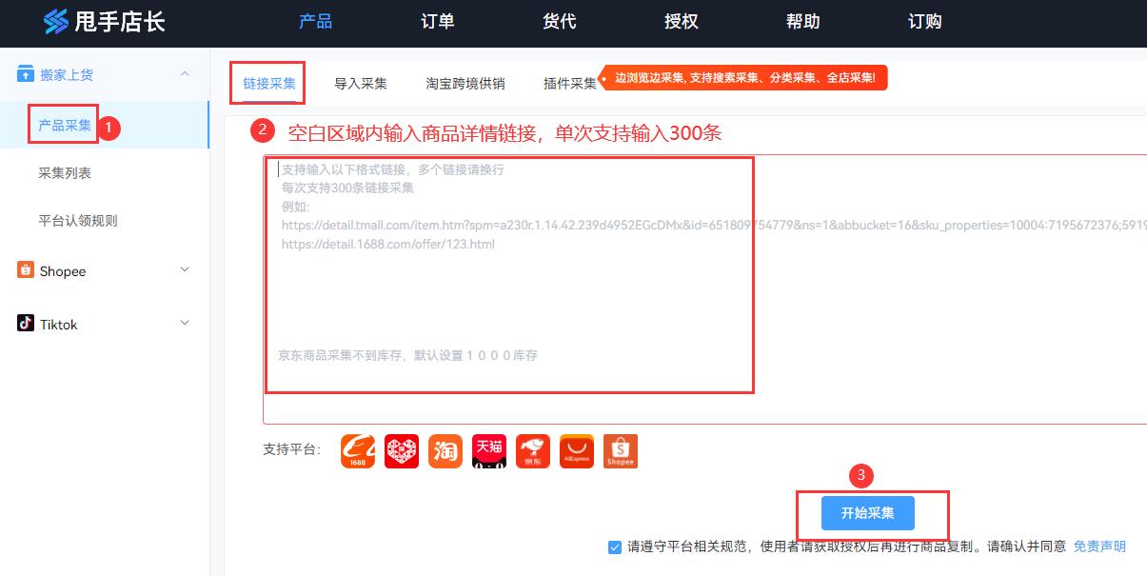
Task: Select the Shopee platform icon
Action: point(620,450)
